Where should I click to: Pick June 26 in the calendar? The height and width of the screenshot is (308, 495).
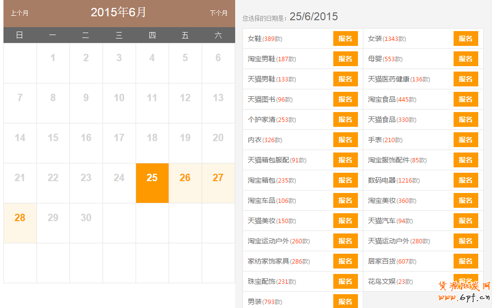coord(185,178)
